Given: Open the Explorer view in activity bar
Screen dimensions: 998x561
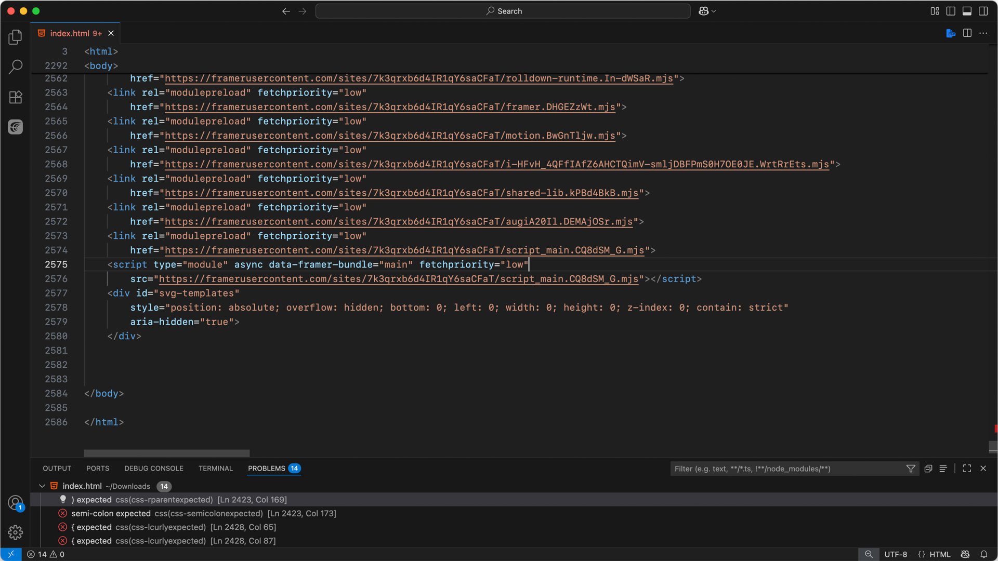Looking at the screenshot, I should tap(16, 37).
